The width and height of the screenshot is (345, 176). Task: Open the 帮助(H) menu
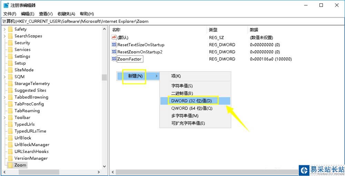[x=87, y=14]
